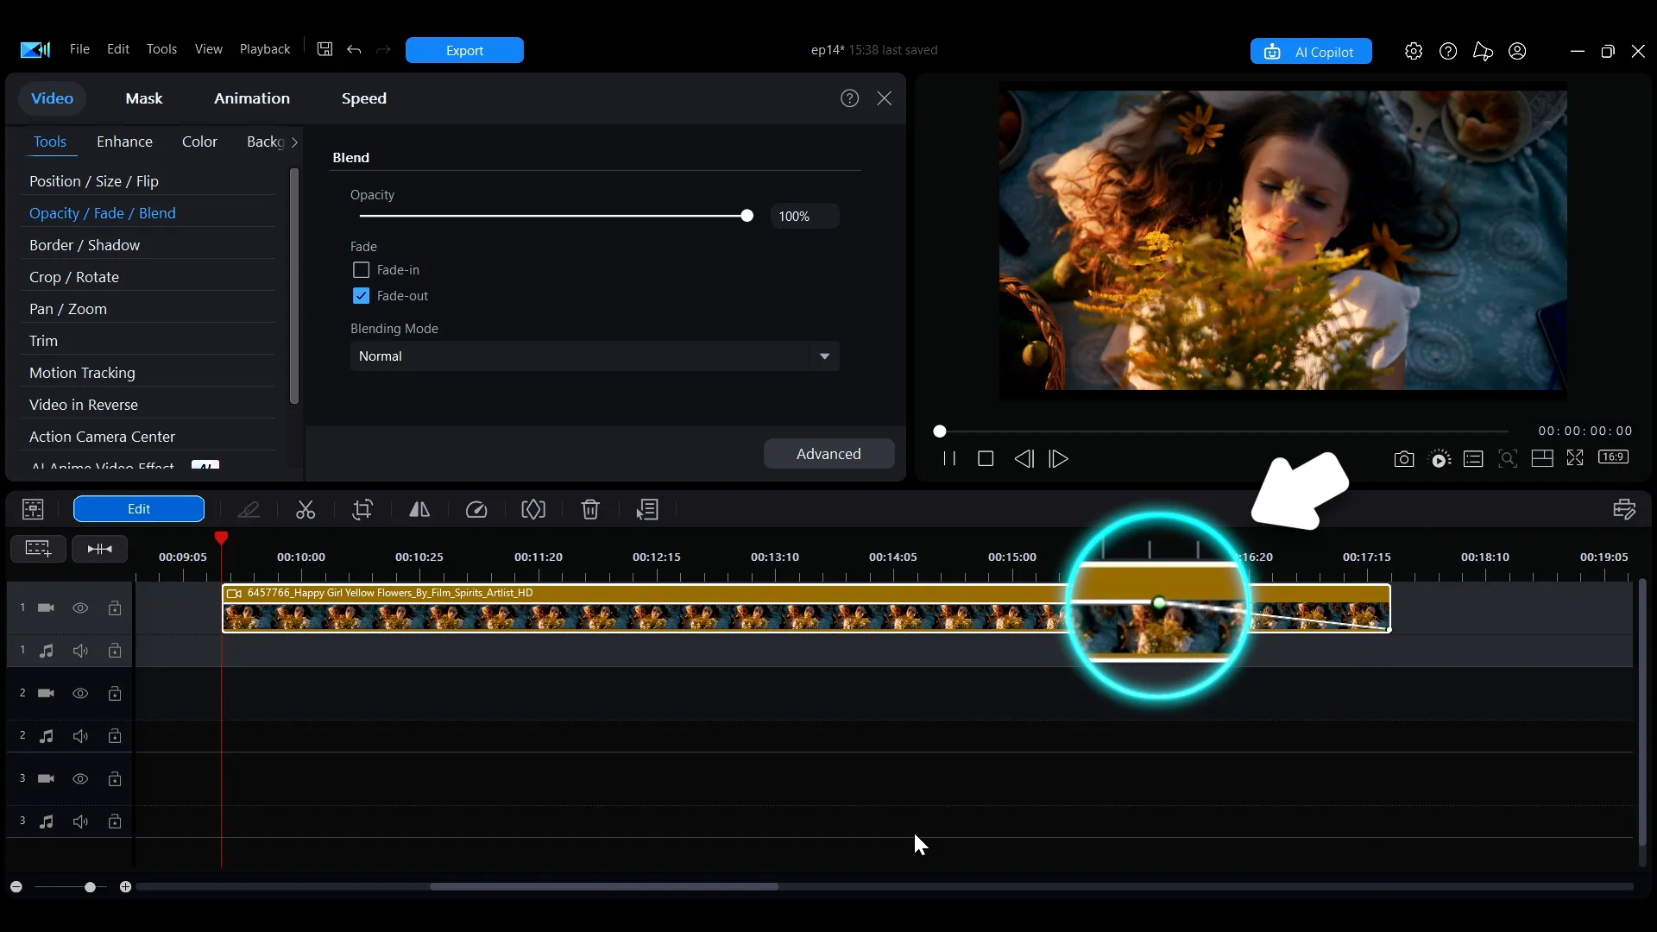Stop the preview playback
This screenshot has height=932, width=1657.
point(986,459)
